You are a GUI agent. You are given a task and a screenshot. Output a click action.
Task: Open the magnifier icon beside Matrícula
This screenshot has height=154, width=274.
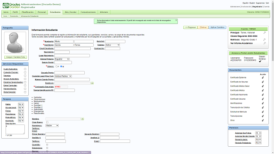265,40
